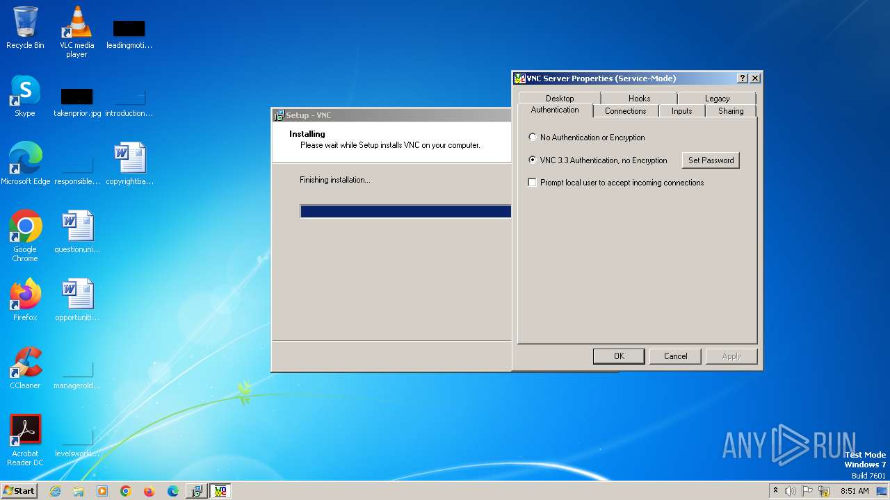The width and height of the screenshot is (890, 500).
Task: Open CCleaner desktop shortcut
Action: (x=25, y=368)
